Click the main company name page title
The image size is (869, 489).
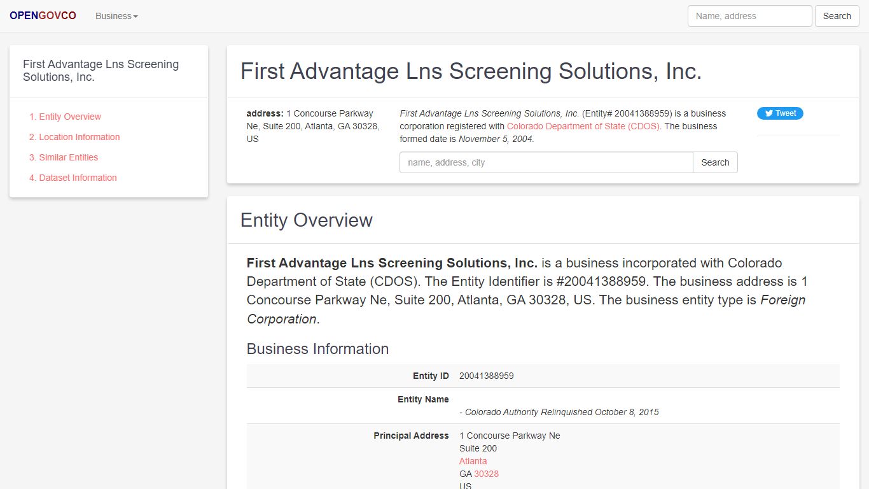coord(471,71)
